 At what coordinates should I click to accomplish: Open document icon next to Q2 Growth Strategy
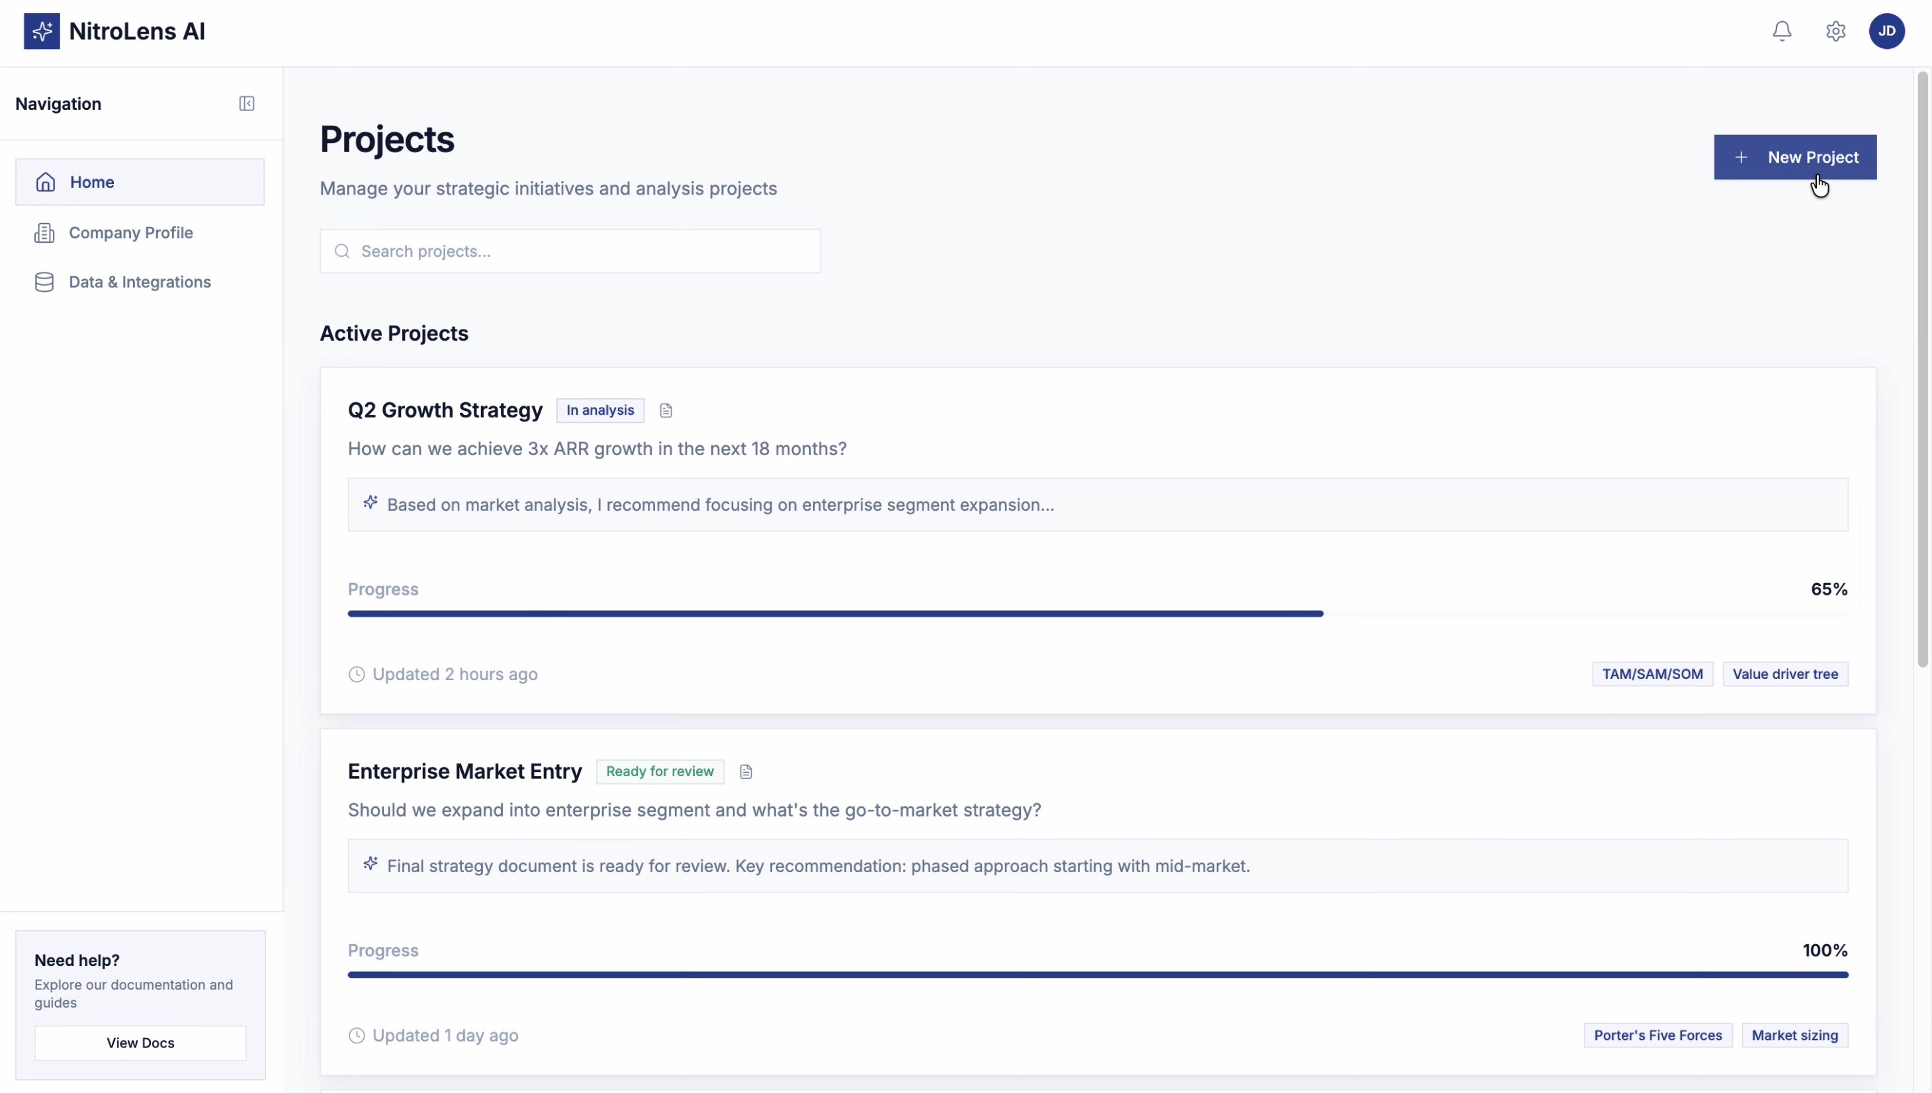pyautogui.click(x=666, y=411)
